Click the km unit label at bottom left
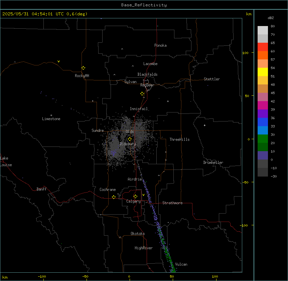Viewport: 288px width, 281px height. [x=5, y=277]
